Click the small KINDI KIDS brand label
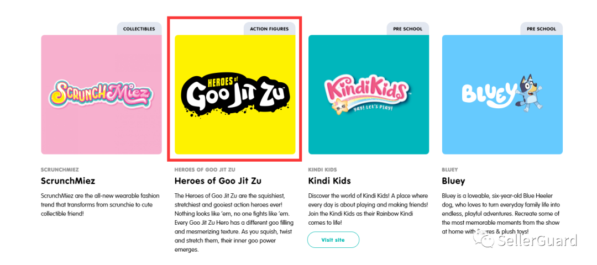597x265 pixels. coord(322,169)
